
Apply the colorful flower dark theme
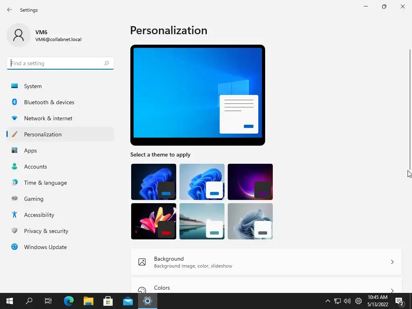click(153, 221)
